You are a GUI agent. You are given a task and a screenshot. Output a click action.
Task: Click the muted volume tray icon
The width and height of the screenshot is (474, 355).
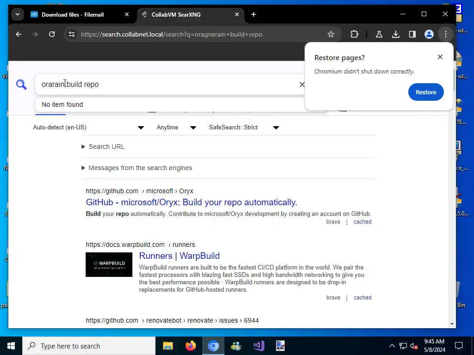pyautogui.click(x=414, y=346)
